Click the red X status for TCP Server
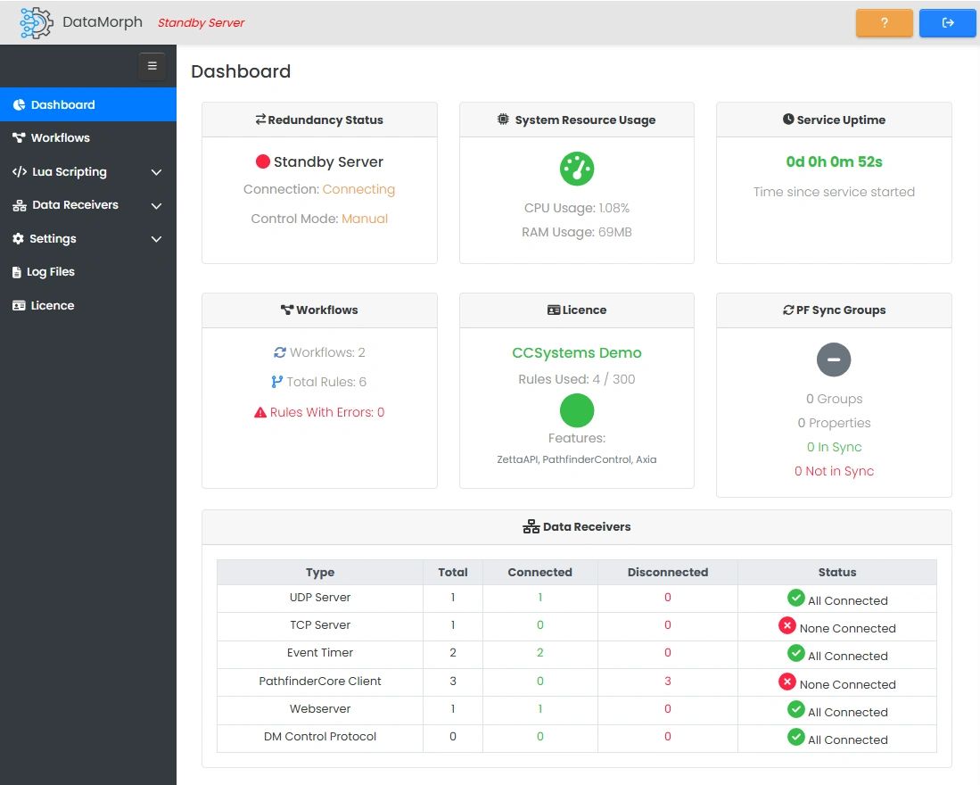The width and height of the screenshot is (980, 785). click(786, 626)
